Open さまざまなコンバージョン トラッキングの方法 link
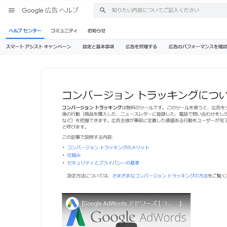 click(160, 176)
